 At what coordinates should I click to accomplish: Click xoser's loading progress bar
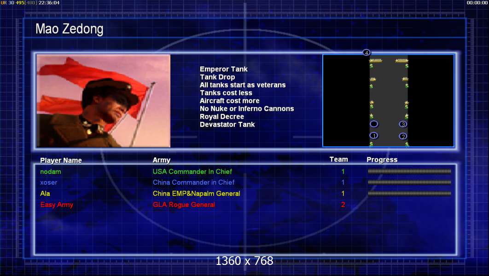coord(409,182)
